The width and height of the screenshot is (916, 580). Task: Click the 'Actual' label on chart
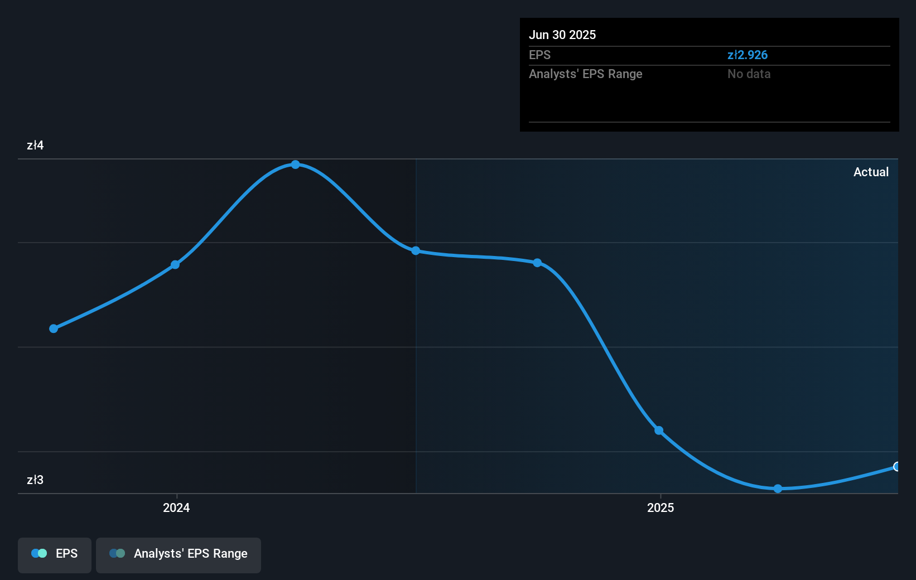pyautogui.click(x=871, y=172)
